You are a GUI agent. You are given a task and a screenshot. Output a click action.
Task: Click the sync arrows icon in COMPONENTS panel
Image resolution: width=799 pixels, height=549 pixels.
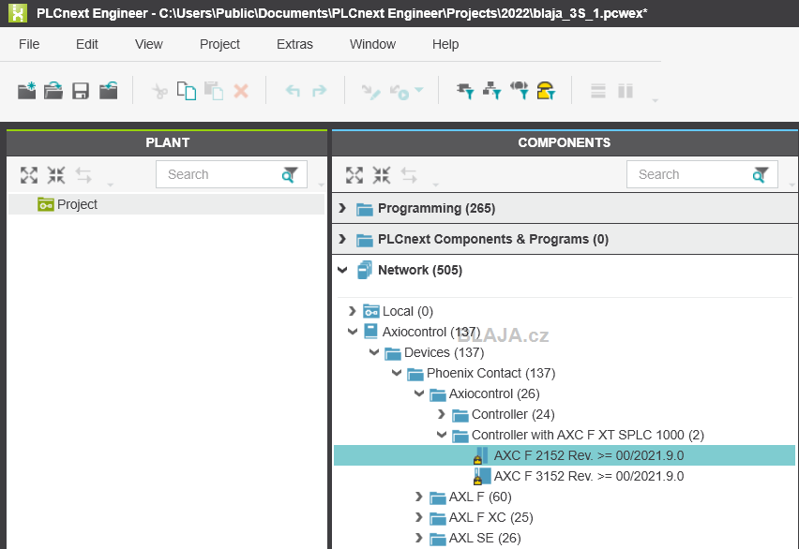tap(409, 175)
